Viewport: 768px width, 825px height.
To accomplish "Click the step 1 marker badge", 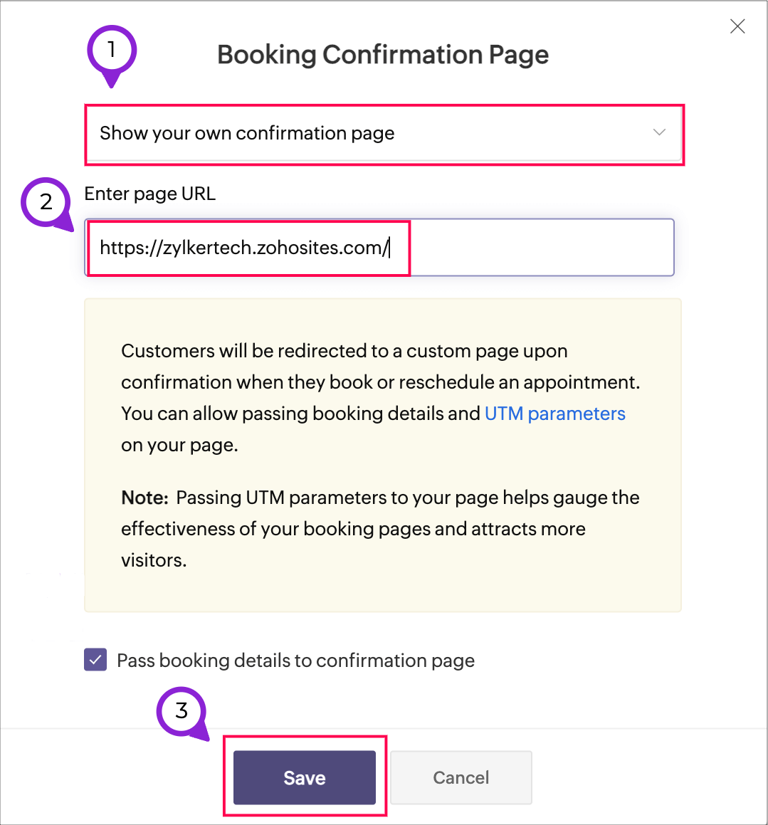I will click(x=112, y=51).
